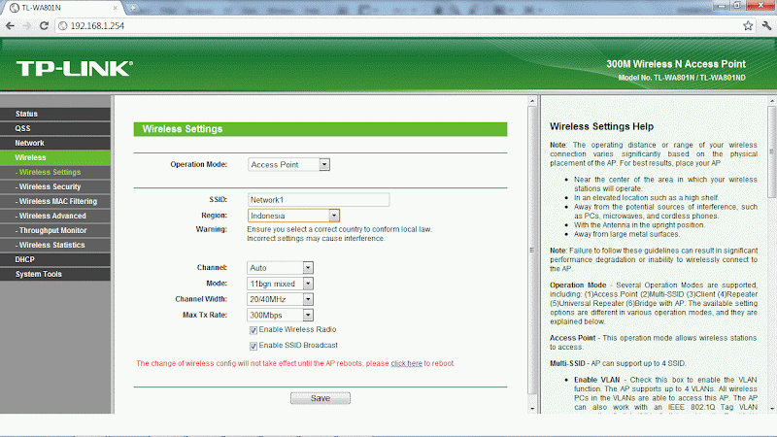Click 'Enable VLAN' help text
The height and width of the screenshot is (437, 777).
click(596, 380)
